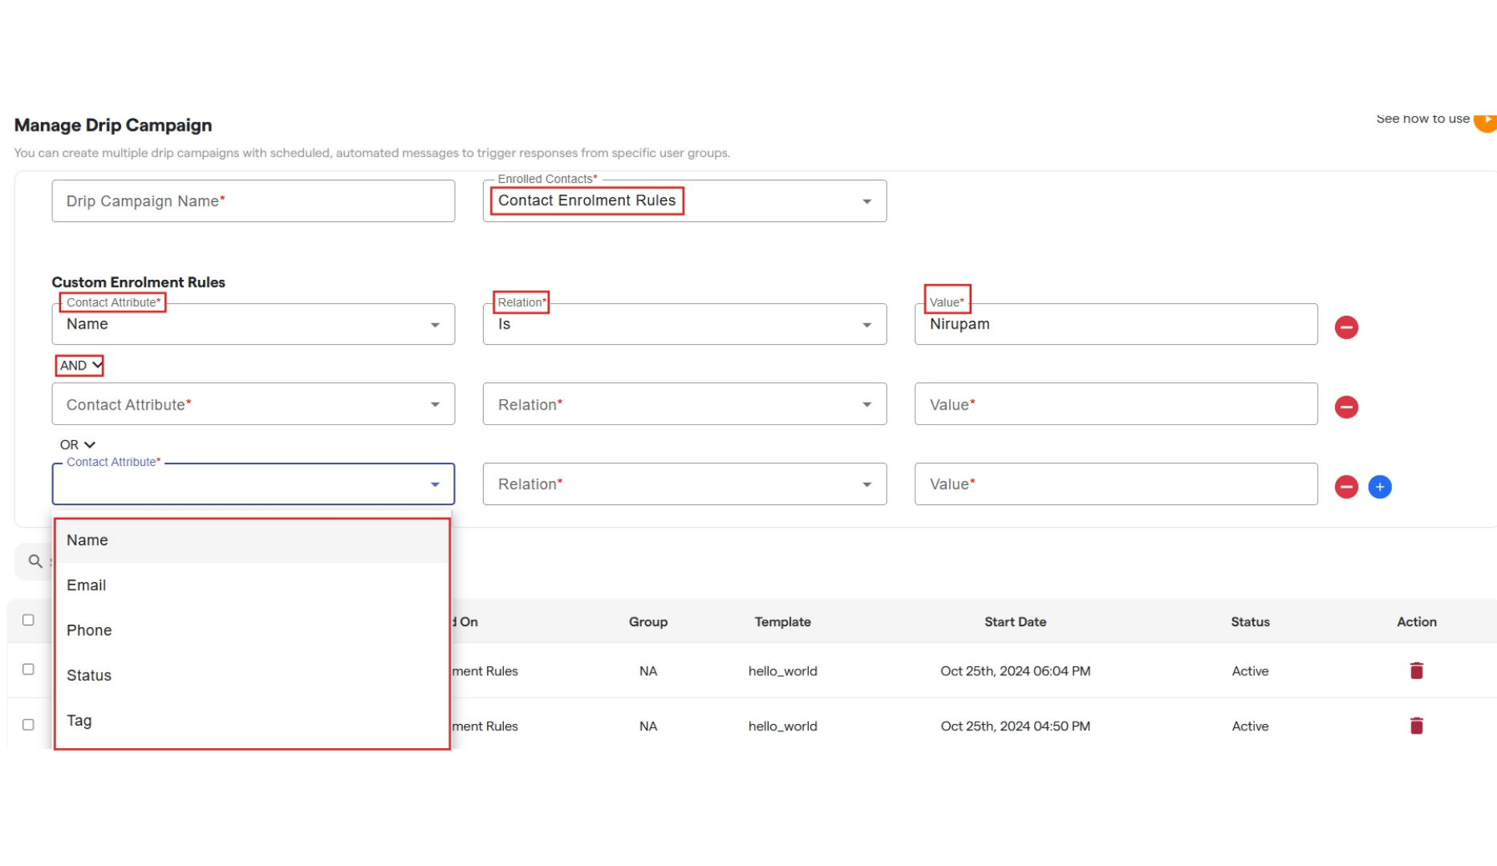Click the Action column header

1417,621
